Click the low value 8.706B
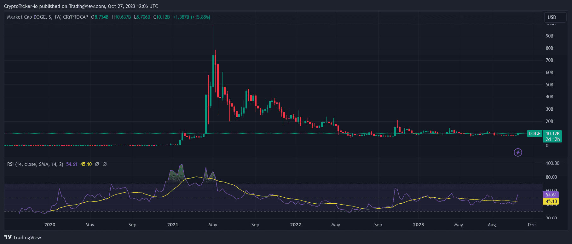The height and width of the screenshot is (244, 572). [143, 17]
